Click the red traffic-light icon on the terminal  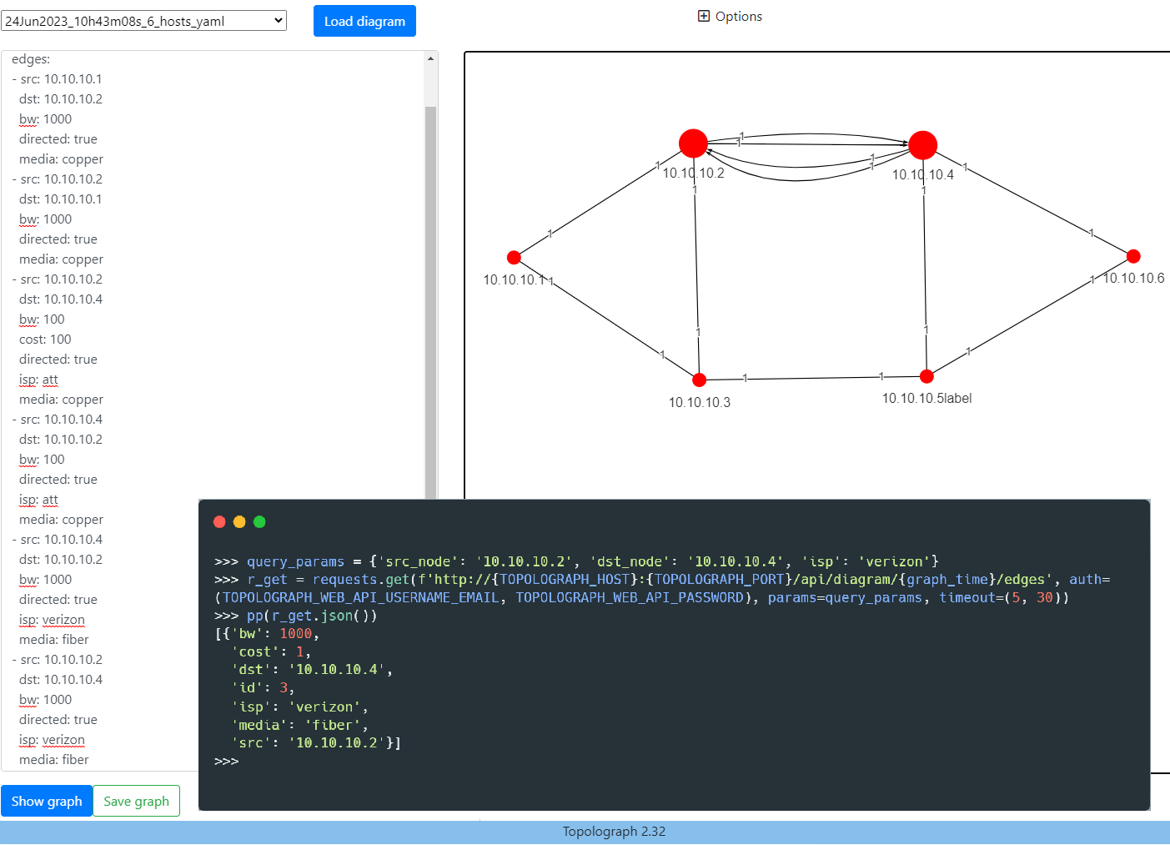coord(219,521)
